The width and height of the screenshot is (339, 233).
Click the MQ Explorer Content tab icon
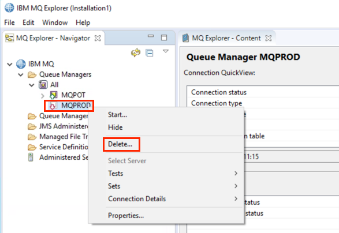tap(185, 38)
